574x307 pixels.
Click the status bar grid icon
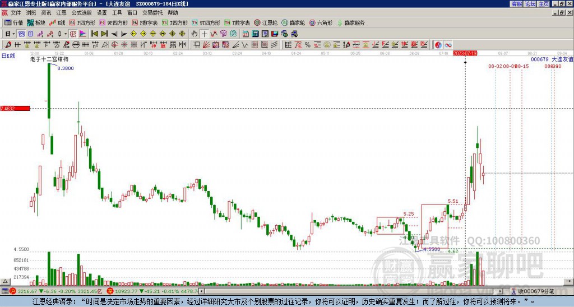(4, 292)
